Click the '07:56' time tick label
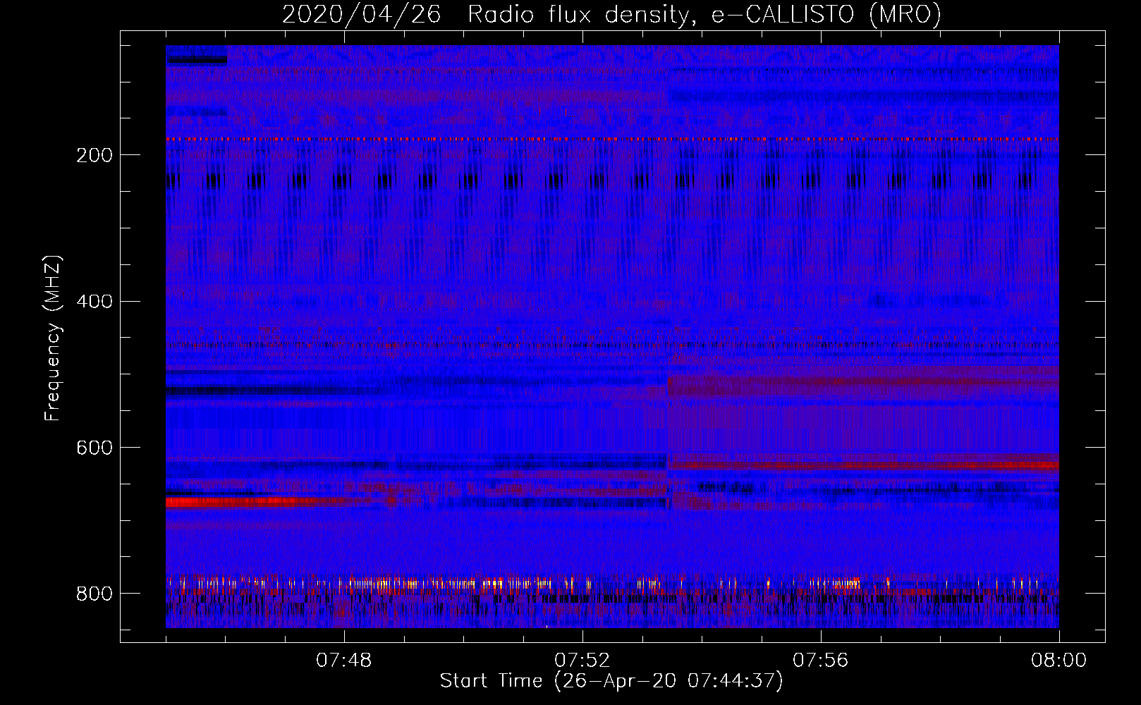This screenshot has width=1141, height=705. click(821, 661)
